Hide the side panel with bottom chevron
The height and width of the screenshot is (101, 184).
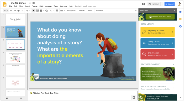tap(180, 97)
